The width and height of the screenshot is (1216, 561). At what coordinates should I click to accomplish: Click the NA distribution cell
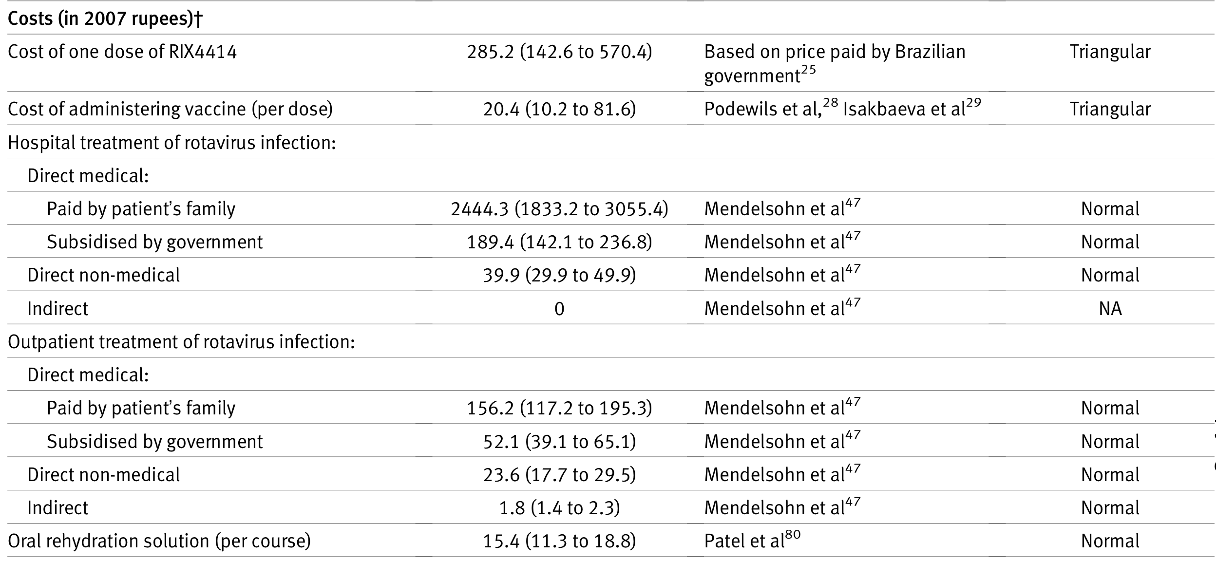[1110, 309]
